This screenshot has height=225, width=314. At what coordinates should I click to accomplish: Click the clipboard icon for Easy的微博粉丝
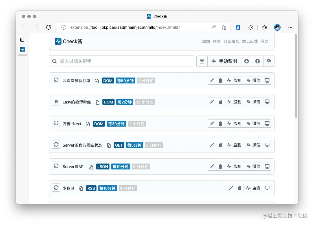(220, 102)
